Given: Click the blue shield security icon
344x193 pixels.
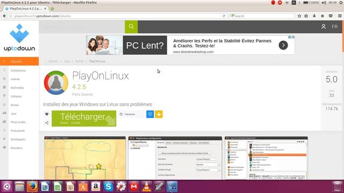Looking at the screenshot, I should [150, 114].
